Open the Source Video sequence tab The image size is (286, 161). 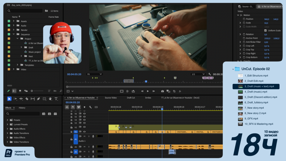pyautogui.click(x=110, y=98)
